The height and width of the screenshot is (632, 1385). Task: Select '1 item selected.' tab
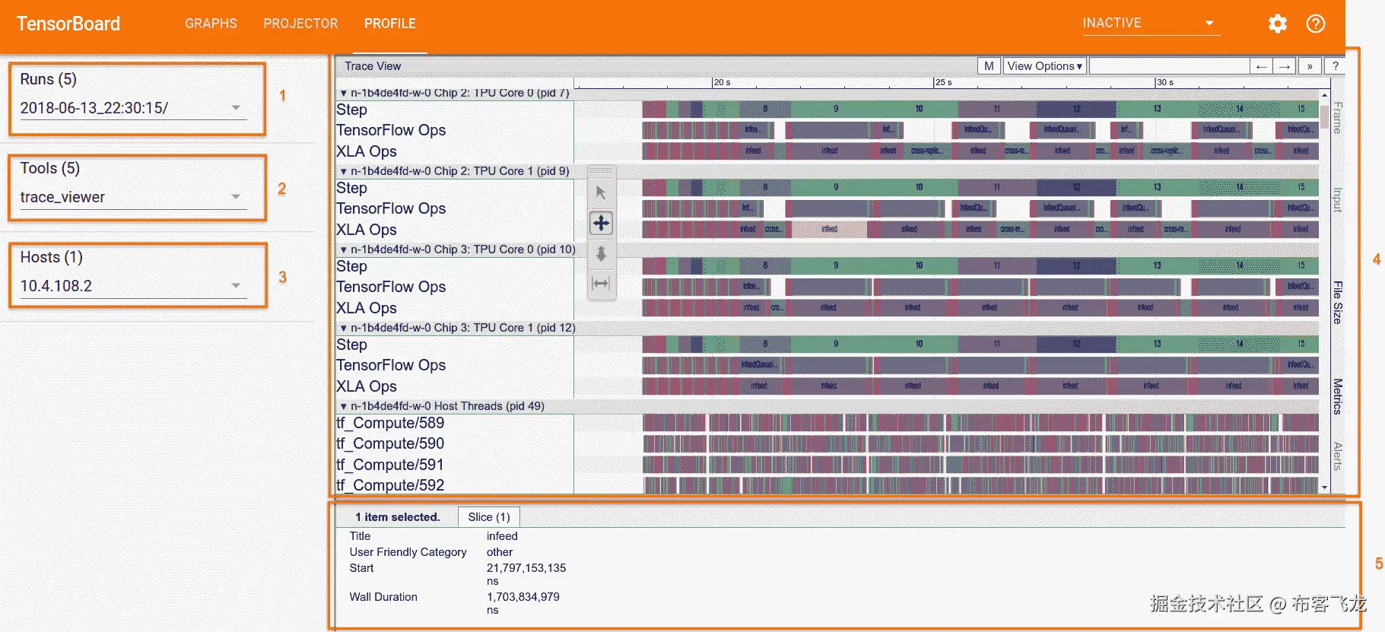click(x=397, y=517)
